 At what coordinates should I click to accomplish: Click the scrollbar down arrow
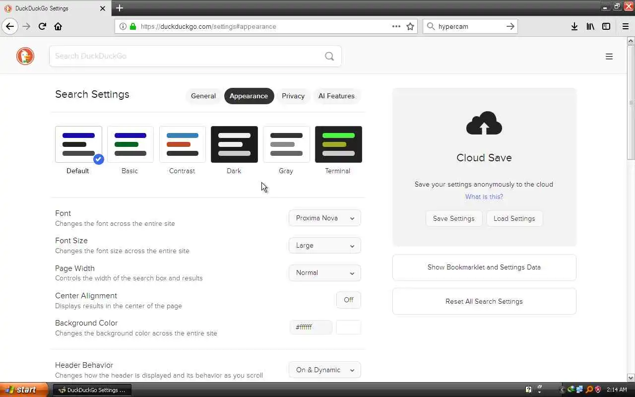pos(631,378)
